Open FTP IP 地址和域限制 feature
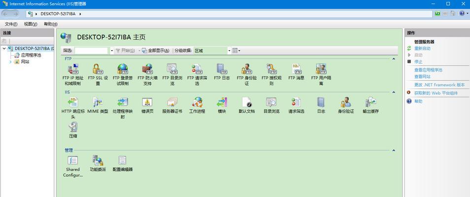 (72, 75)
